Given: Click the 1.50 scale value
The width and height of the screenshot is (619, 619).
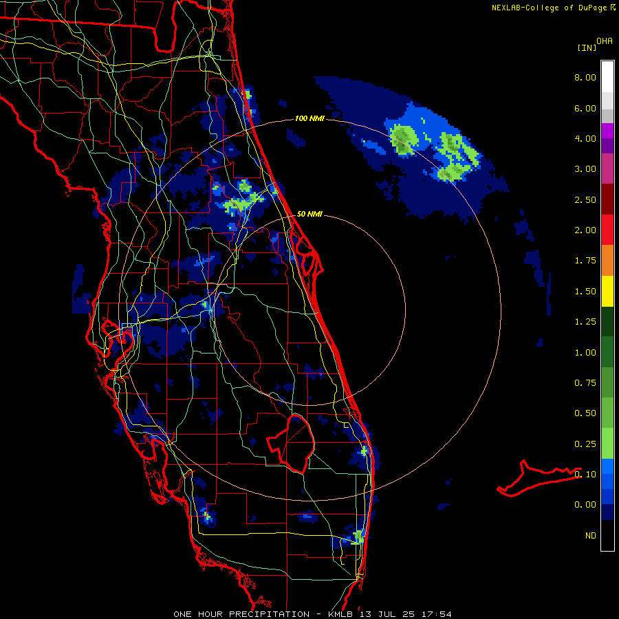Looking at the screenshot, I should tap(585, 292).
